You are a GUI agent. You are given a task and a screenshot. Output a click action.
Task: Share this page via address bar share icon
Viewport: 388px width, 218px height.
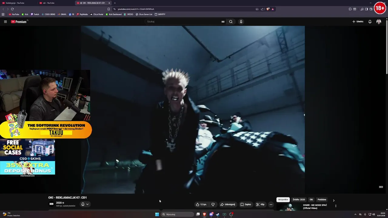(262, 9)
